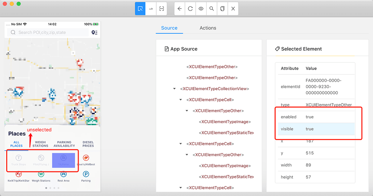Choose Swipe By Coordinates tool
The width and height of the screenshot is (373, 196).
click(x=151, y=9)
